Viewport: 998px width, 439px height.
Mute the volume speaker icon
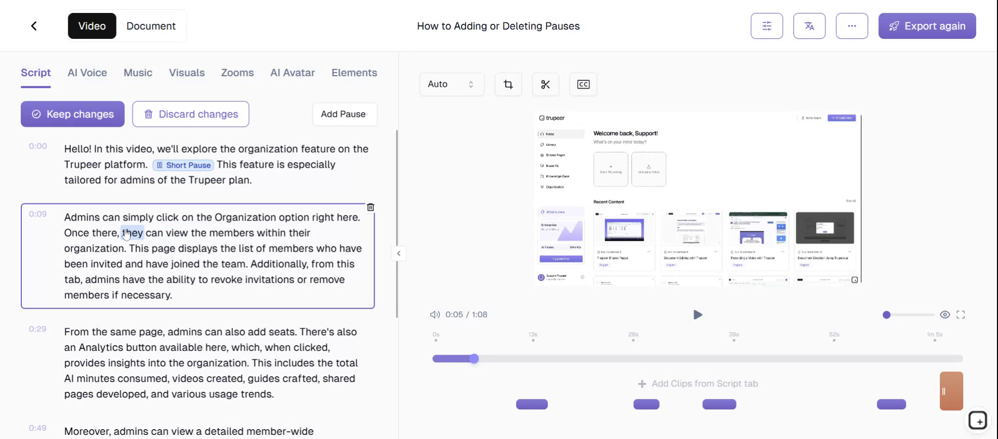point(435,314)
